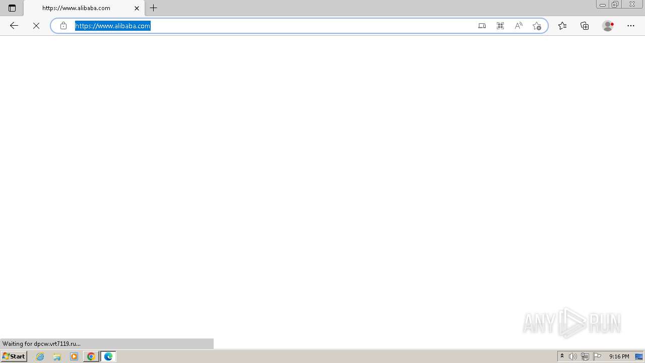Minimize the Edge browser window
This screenshot has height=363, width=645.
pos(603,4)
